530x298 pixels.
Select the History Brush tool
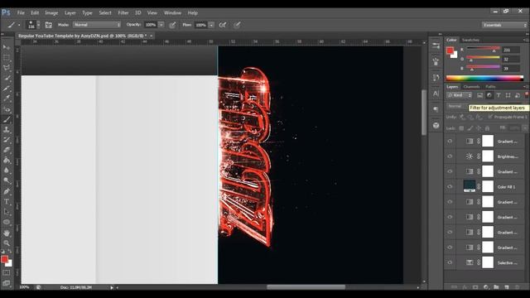click(7, 140)
